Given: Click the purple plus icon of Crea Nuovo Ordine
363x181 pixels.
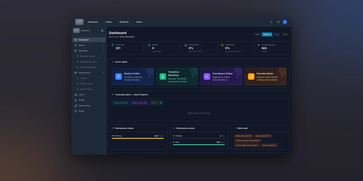Looking at the screenshot, I should tap(207, 77).
